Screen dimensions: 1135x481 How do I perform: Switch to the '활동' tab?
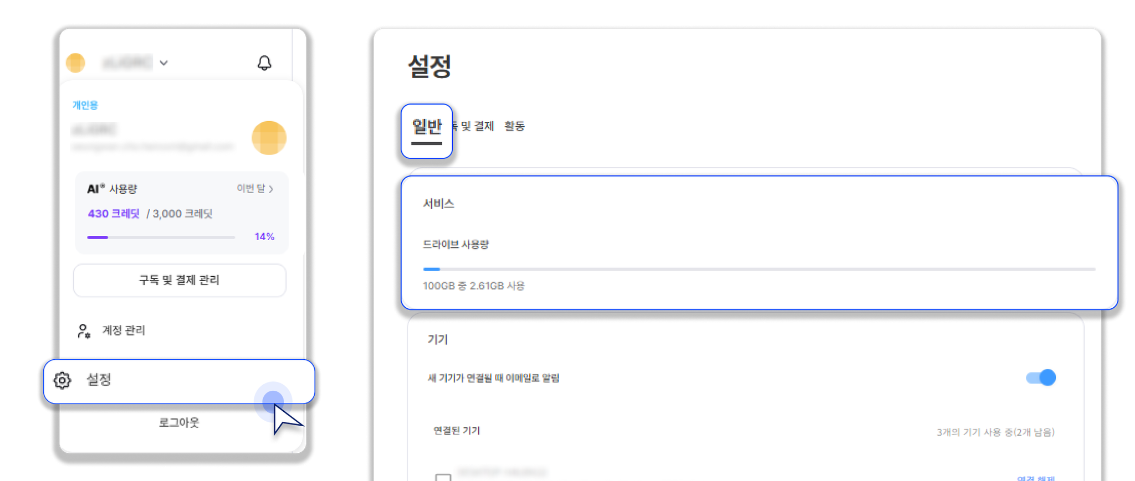tap(514, 126)
